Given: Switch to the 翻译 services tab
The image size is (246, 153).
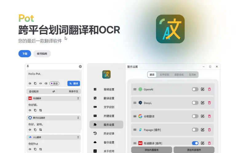Looking at the screenshot, I should [x=152, y=75].
